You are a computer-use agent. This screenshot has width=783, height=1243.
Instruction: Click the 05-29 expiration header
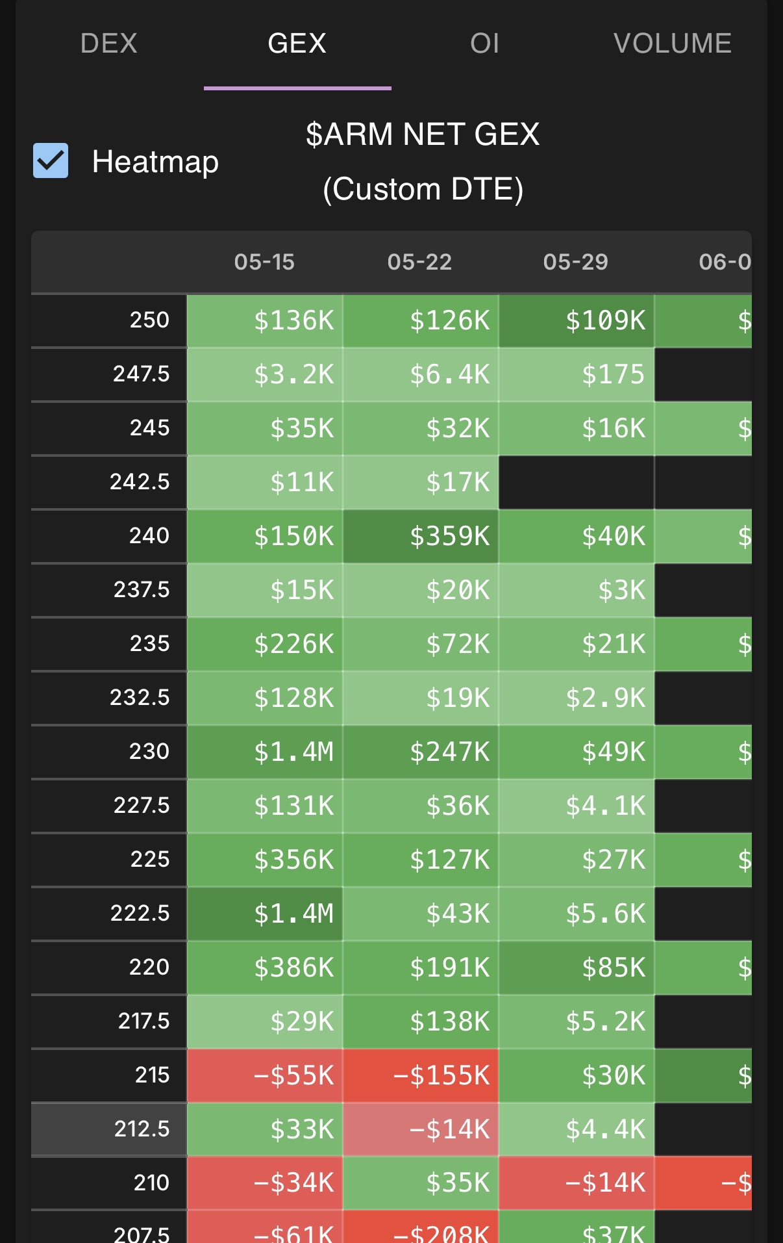[576, 262]
